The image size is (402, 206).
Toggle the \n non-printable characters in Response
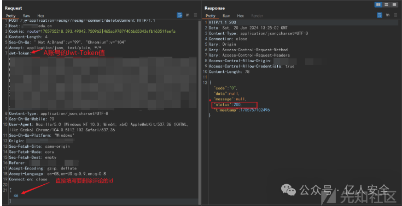388,15
